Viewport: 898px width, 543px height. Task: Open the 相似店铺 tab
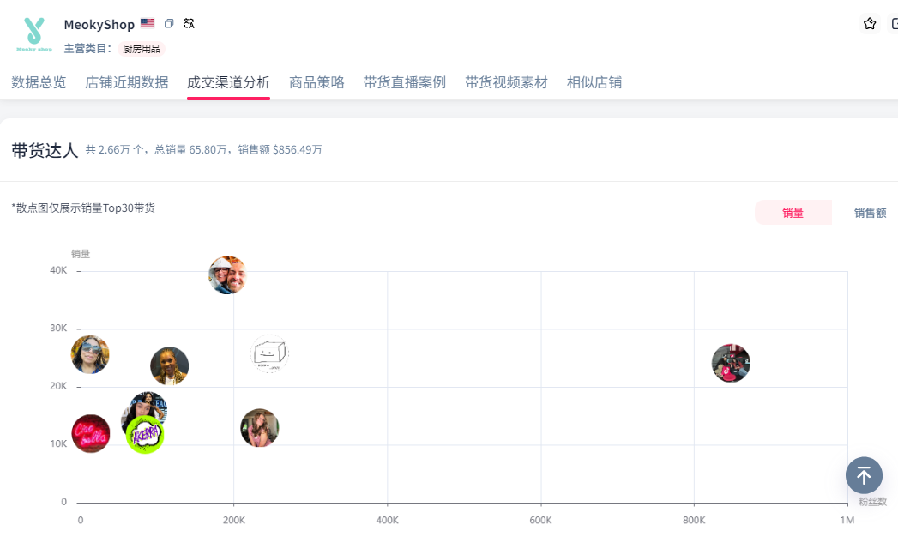coord(594,82)
